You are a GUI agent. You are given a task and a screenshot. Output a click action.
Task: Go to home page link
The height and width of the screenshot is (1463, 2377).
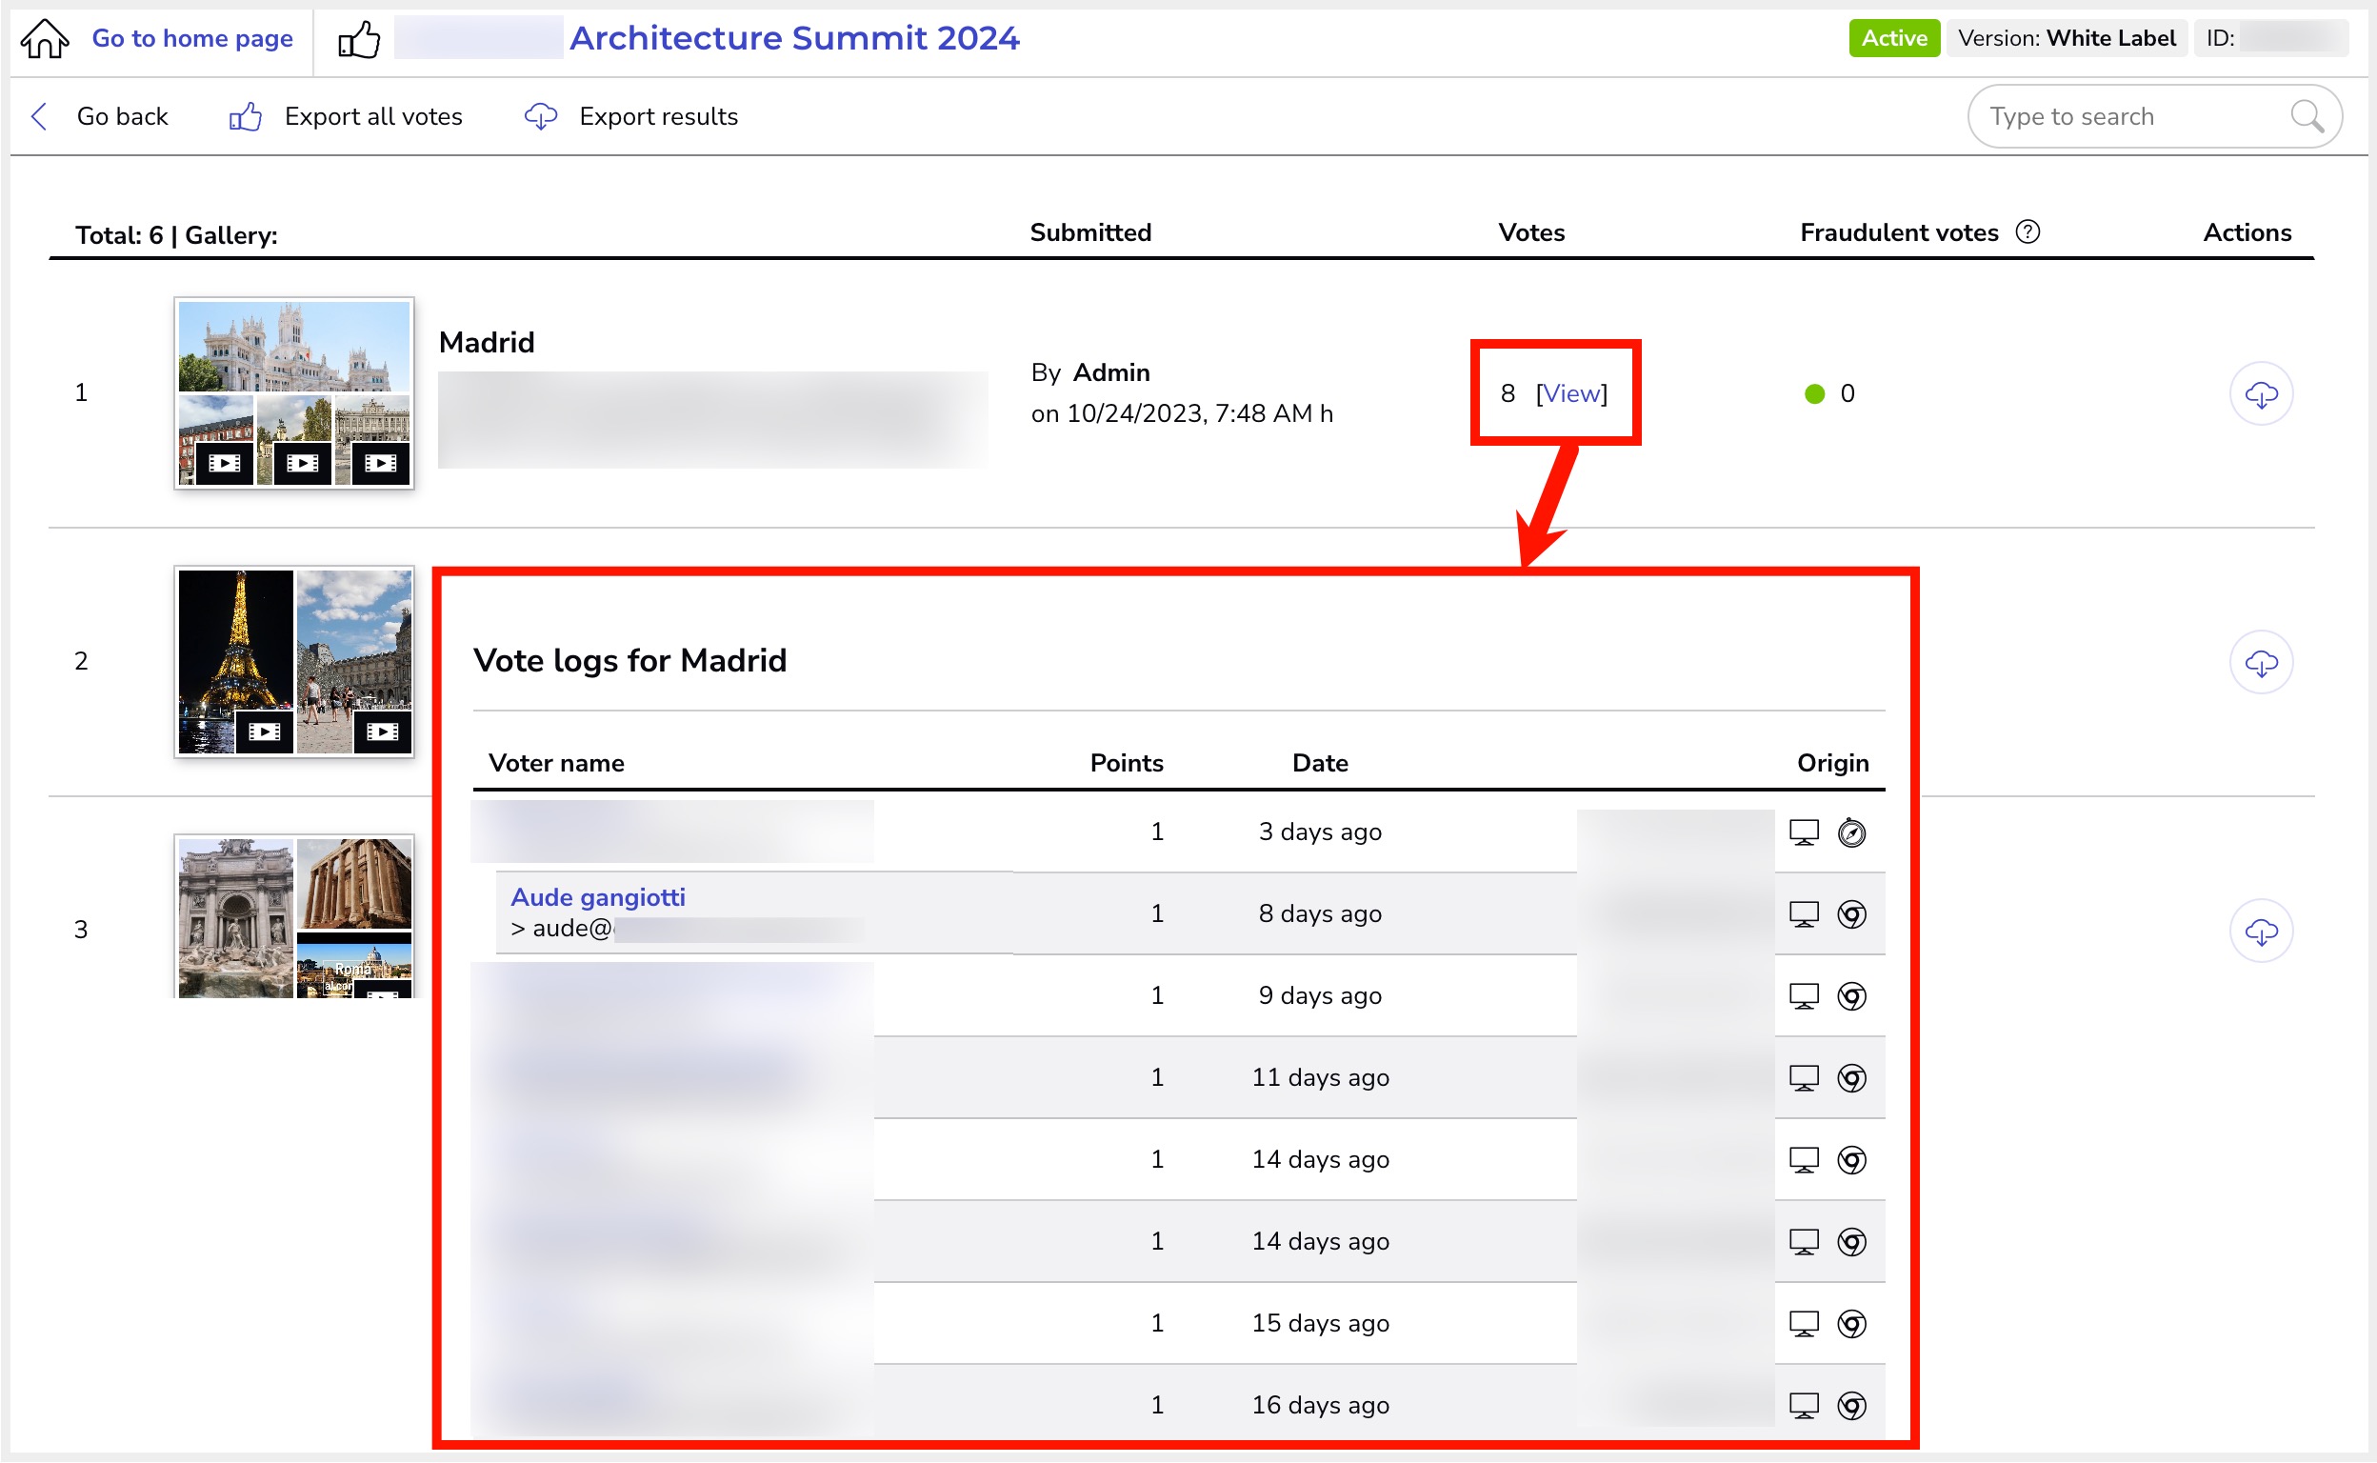[x=191, y=39]
